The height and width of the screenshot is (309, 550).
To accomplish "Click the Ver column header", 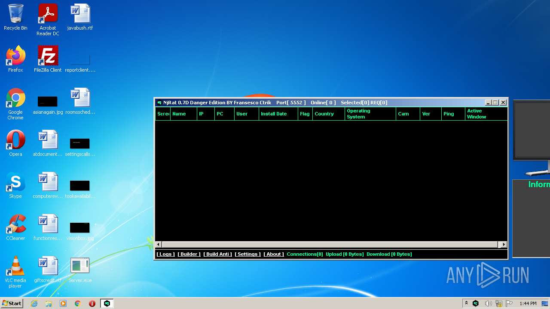I will pyautogui.click(x=431, y=114).
